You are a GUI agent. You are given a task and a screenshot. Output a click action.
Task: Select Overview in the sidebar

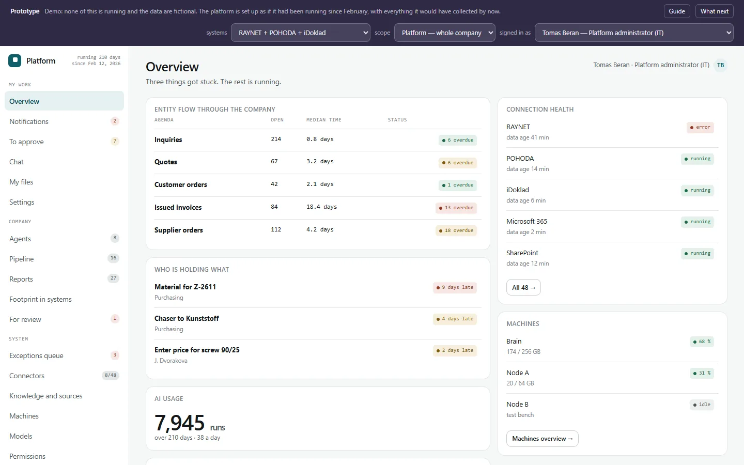(64, 101)
